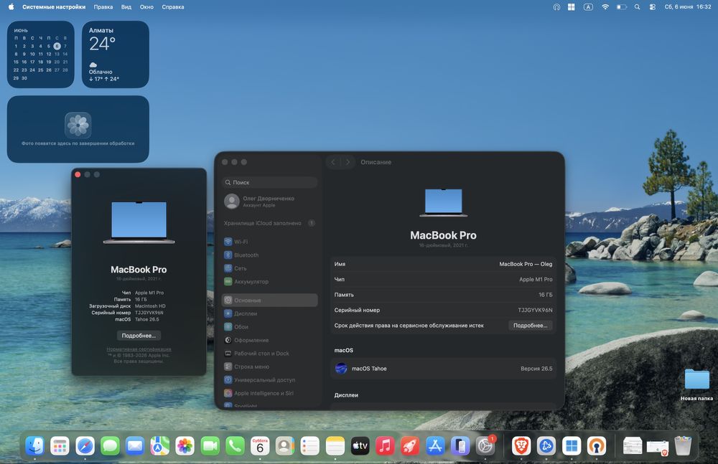Go forward in System Settings navigation

tap(348, 162)
